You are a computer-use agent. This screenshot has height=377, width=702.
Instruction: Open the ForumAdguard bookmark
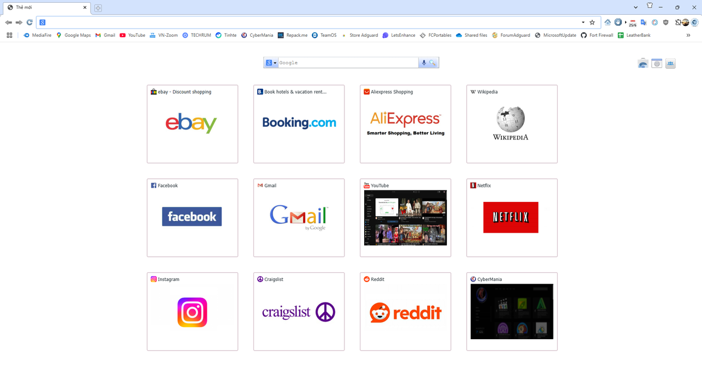click(511, 35)
